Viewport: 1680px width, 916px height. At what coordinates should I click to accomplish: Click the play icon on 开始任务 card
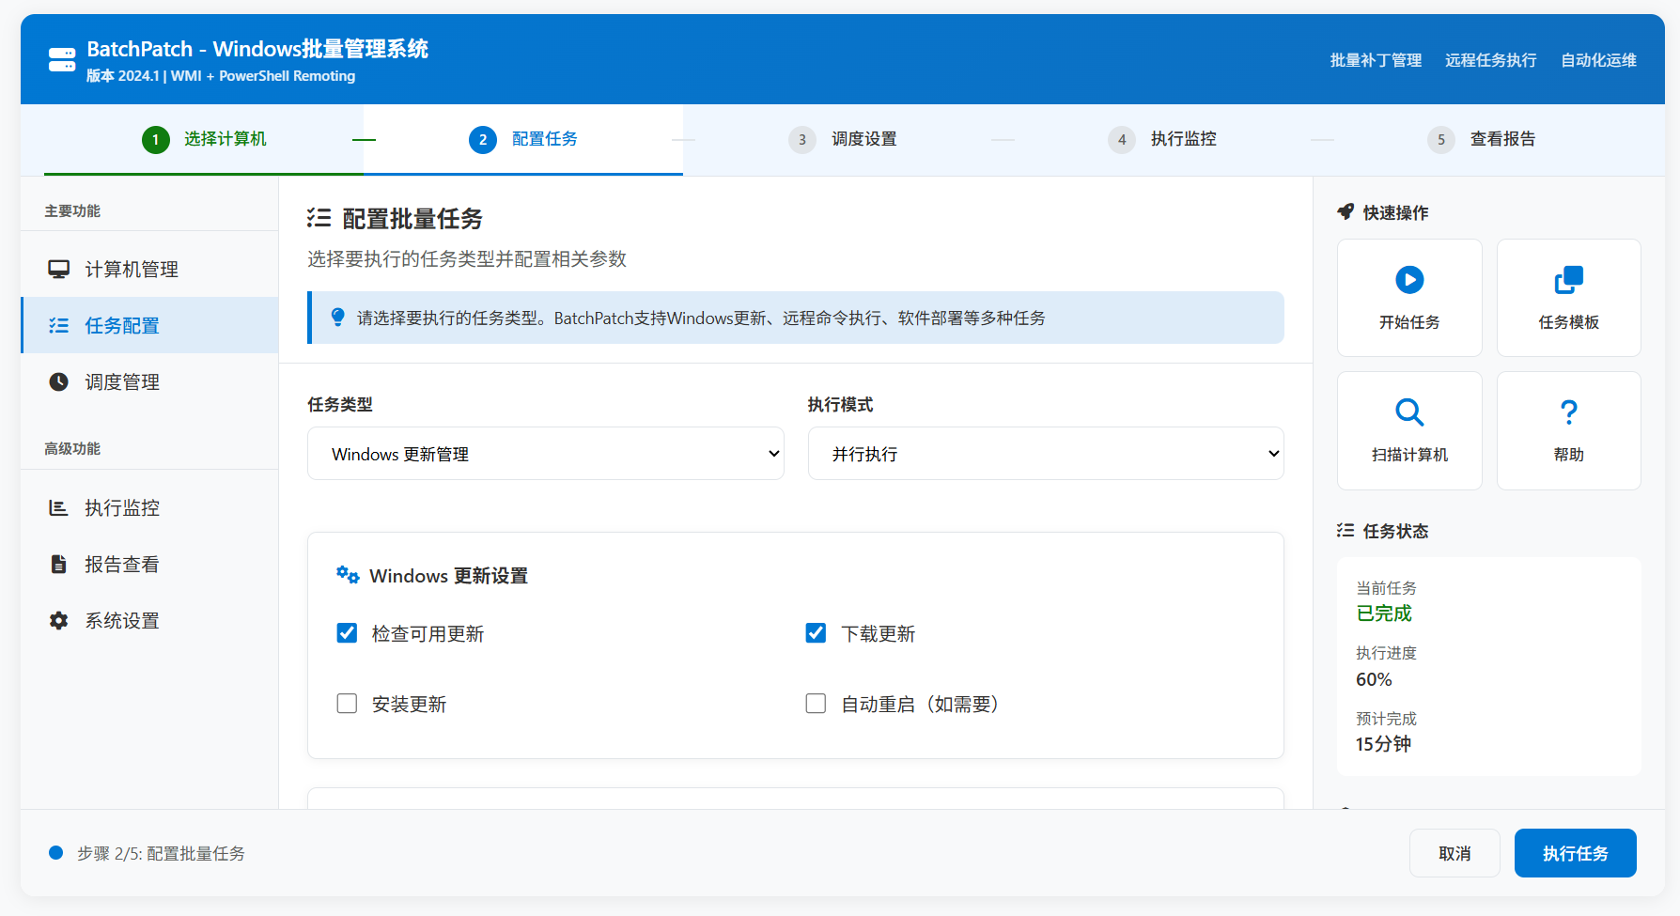1409,280
